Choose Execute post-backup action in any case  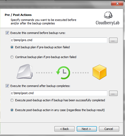(x=12, y=110)
